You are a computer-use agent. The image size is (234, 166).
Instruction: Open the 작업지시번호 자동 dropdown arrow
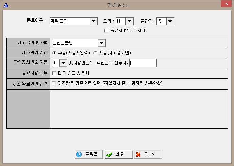(x=63, y=63)
